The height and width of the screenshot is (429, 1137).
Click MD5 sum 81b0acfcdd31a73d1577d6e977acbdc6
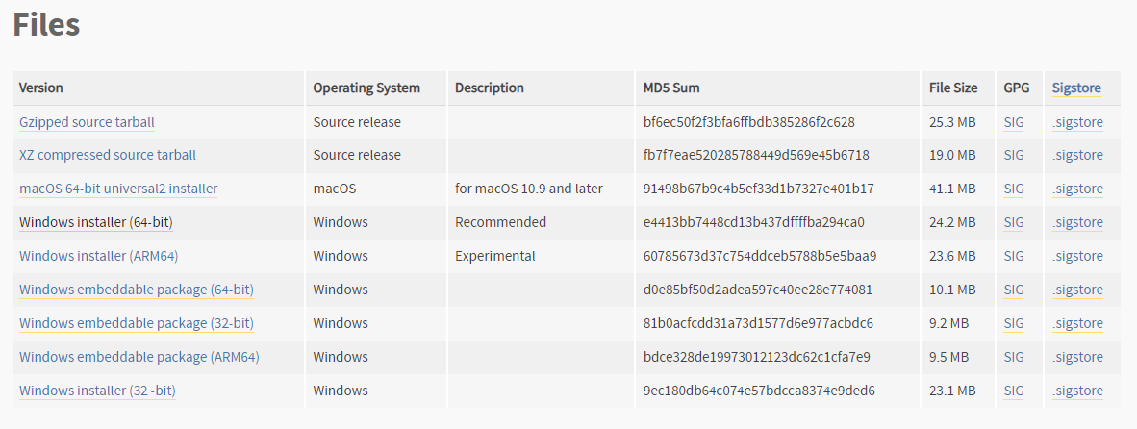pos(759,323)
